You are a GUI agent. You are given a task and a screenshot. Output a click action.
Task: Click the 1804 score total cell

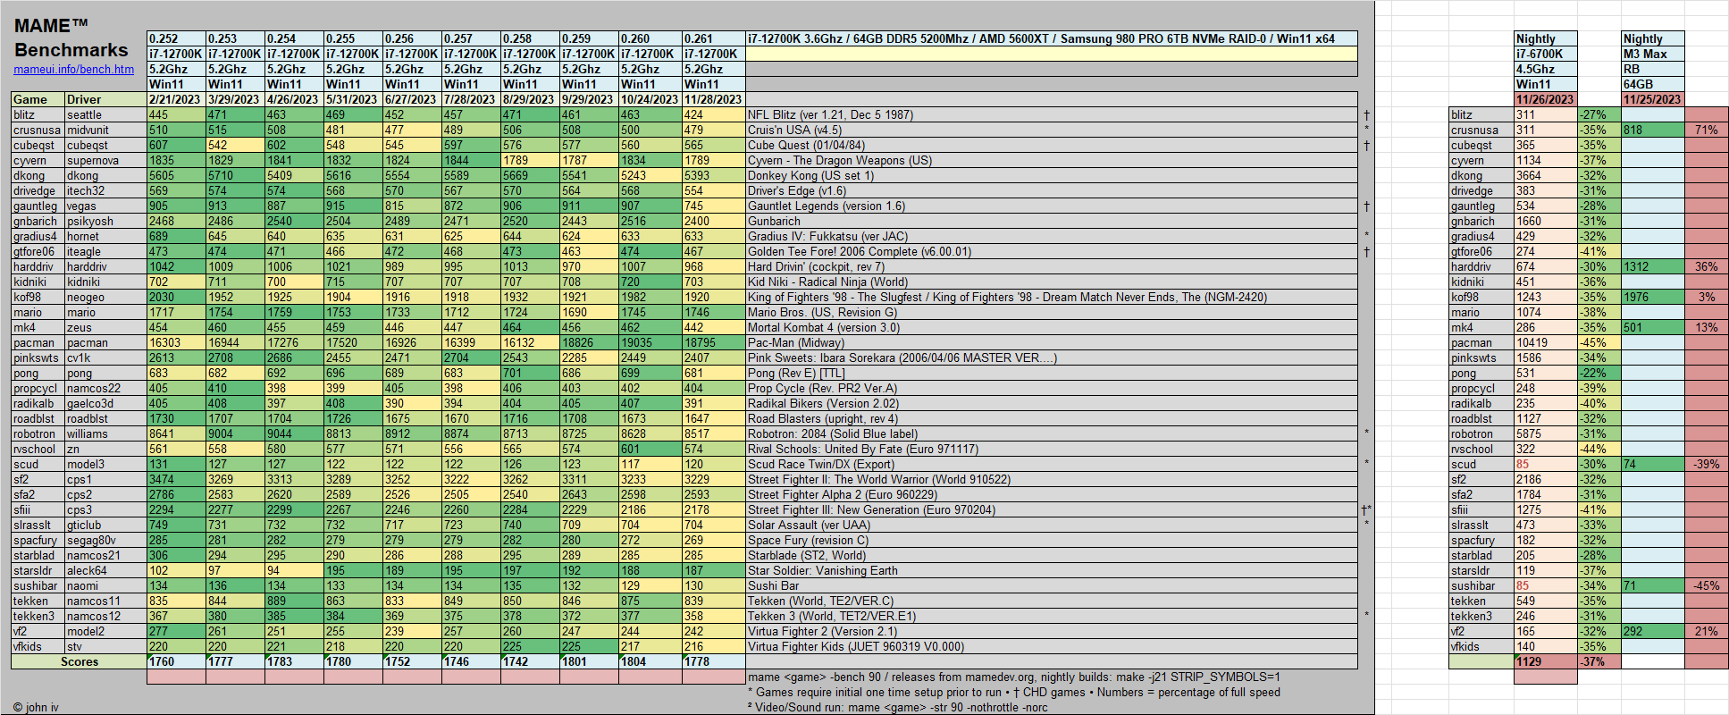[650, 661]
